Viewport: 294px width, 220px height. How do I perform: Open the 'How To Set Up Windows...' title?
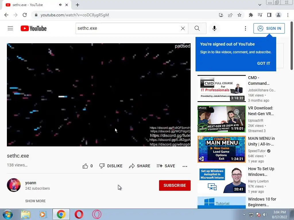(x=261, y=172)
